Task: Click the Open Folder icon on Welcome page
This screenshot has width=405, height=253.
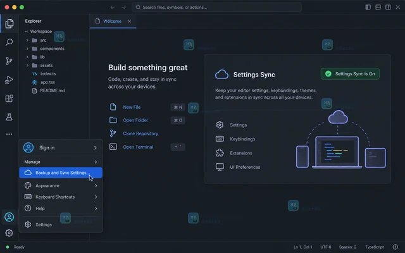Action: tap(113, 120)
